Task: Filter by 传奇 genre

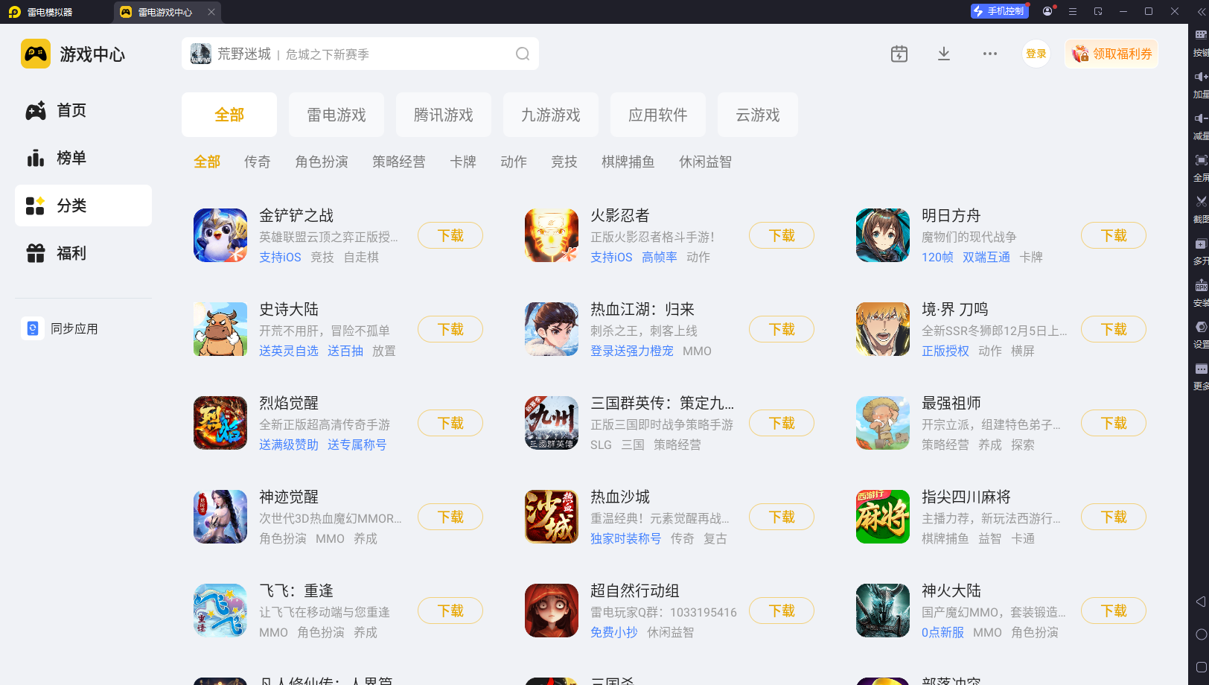Action: tap(258, 162)
